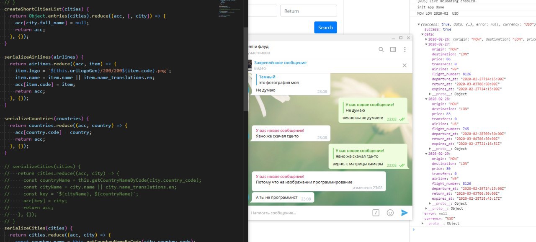Screen dimensions: 536x242
Task: Collapse the data object in console
Action: click(x=423, y=34)
